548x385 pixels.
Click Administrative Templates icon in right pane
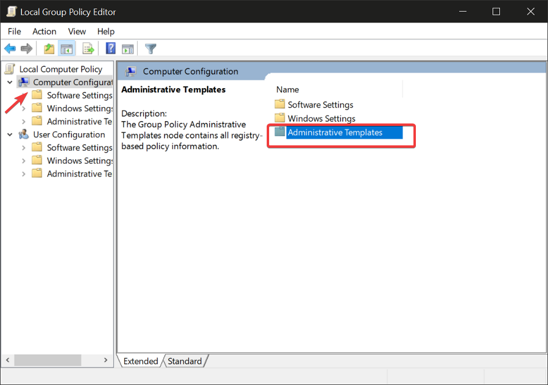tap(279, 131)
